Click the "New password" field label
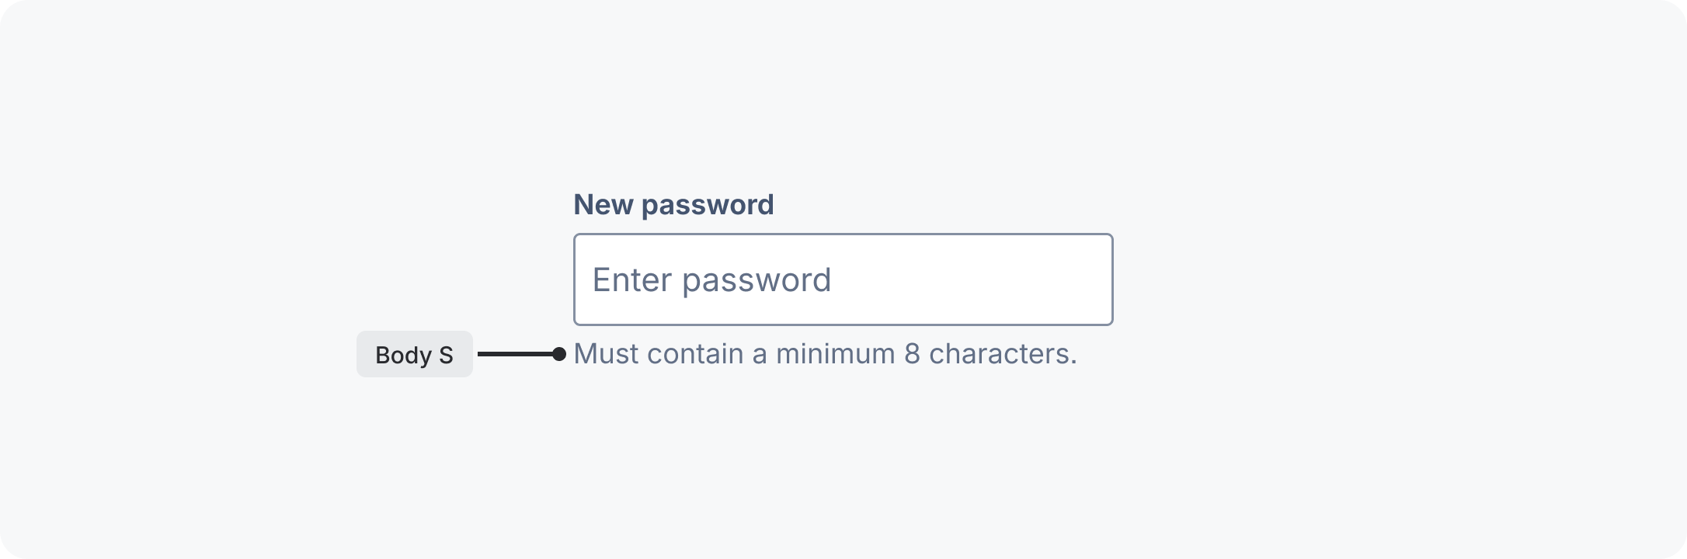 [x=673, y=205]
